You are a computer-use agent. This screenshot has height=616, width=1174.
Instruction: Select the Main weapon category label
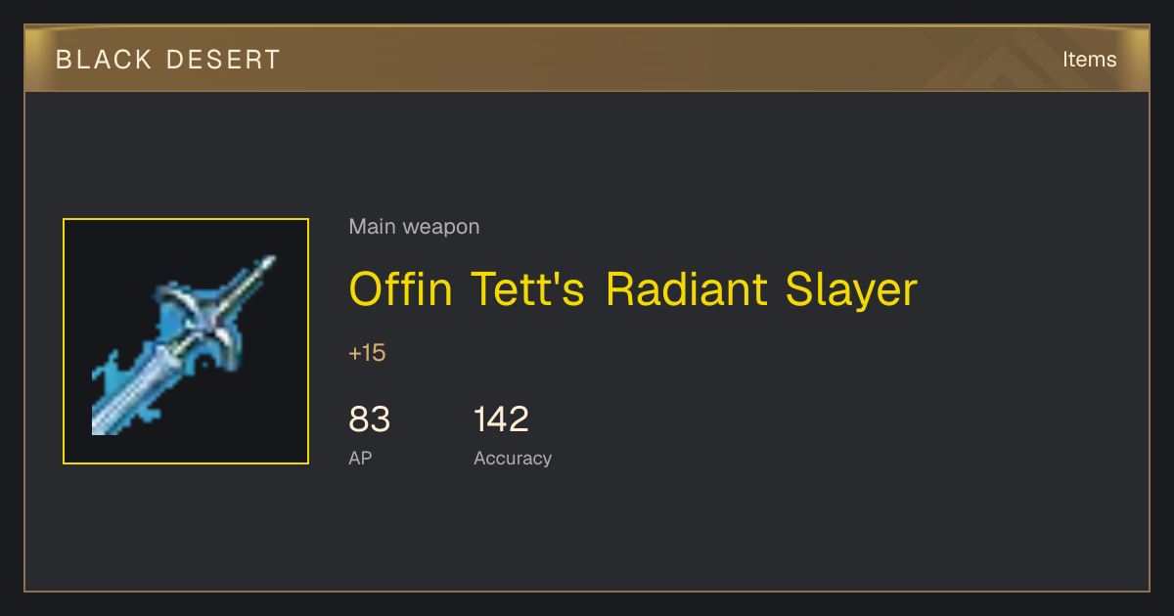tap(414, 227)
